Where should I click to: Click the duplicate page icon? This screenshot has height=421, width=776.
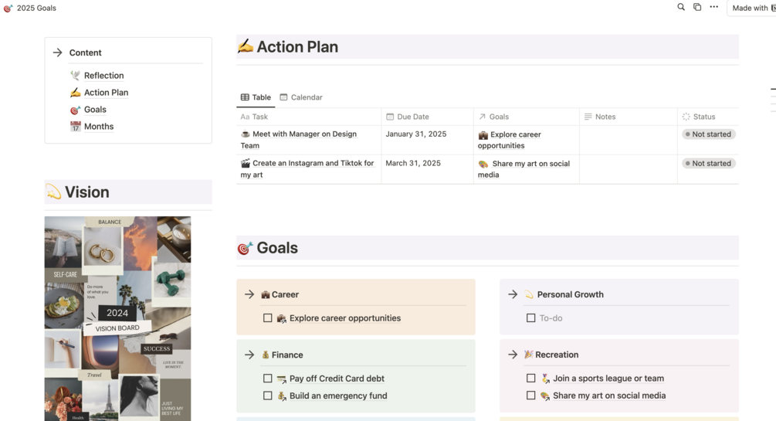696,7
